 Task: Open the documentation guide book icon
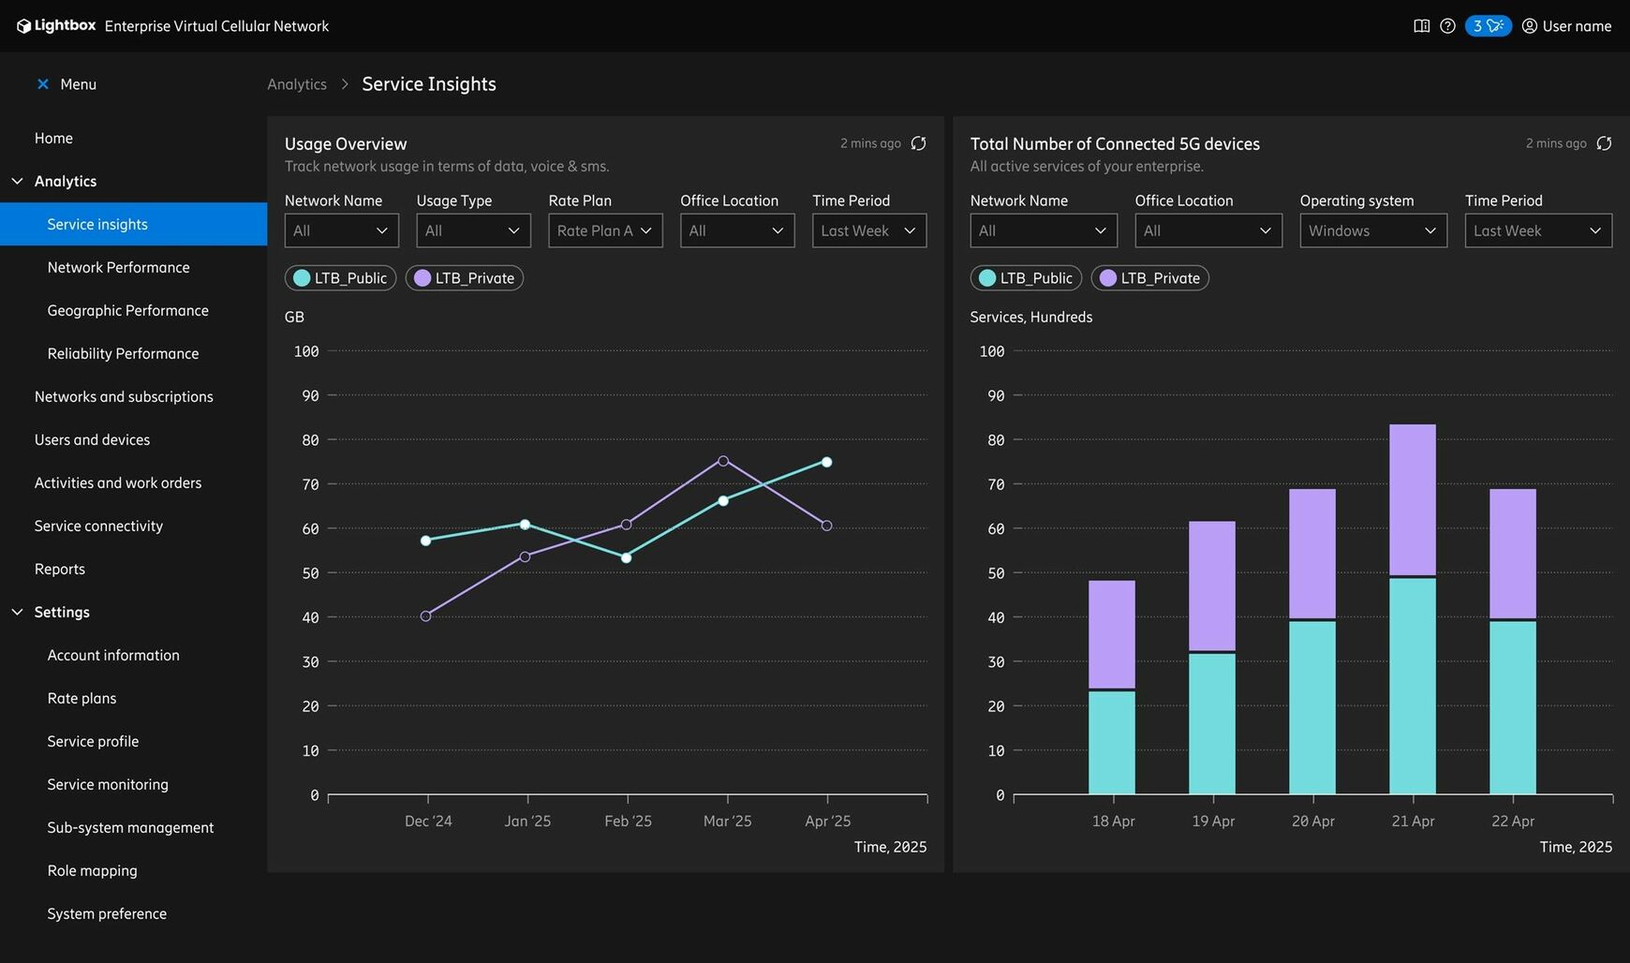[x=1421, y=26]
